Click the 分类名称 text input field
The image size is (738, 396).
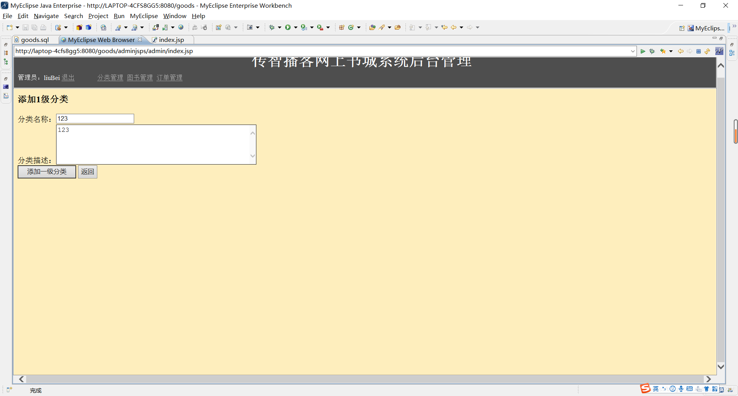(95, 118)
